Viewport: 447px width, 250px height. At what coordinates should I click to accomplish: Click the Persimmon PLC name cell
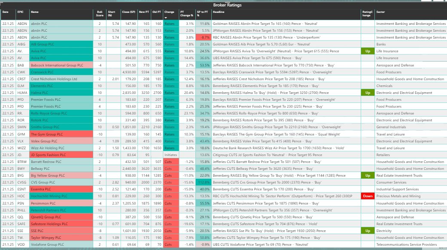[x=61, y=203]
